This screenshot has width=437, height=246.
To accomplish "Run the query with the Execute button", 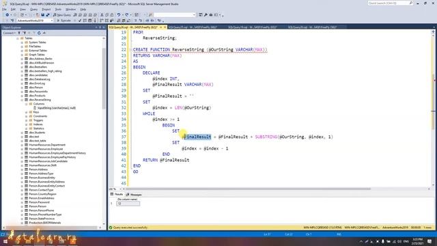I will point(64,20).
